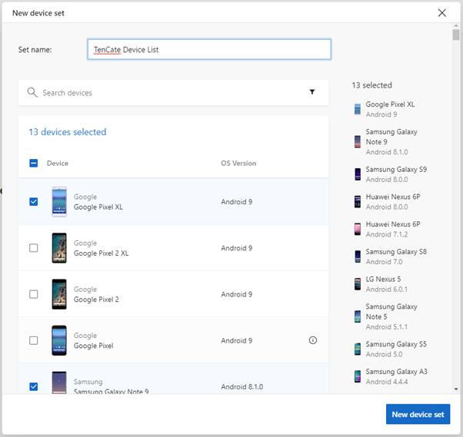463x437 pixels.
Task: Click Android 7.1.2 under Huawei Nexus 6P
Action: pos(387,234)
